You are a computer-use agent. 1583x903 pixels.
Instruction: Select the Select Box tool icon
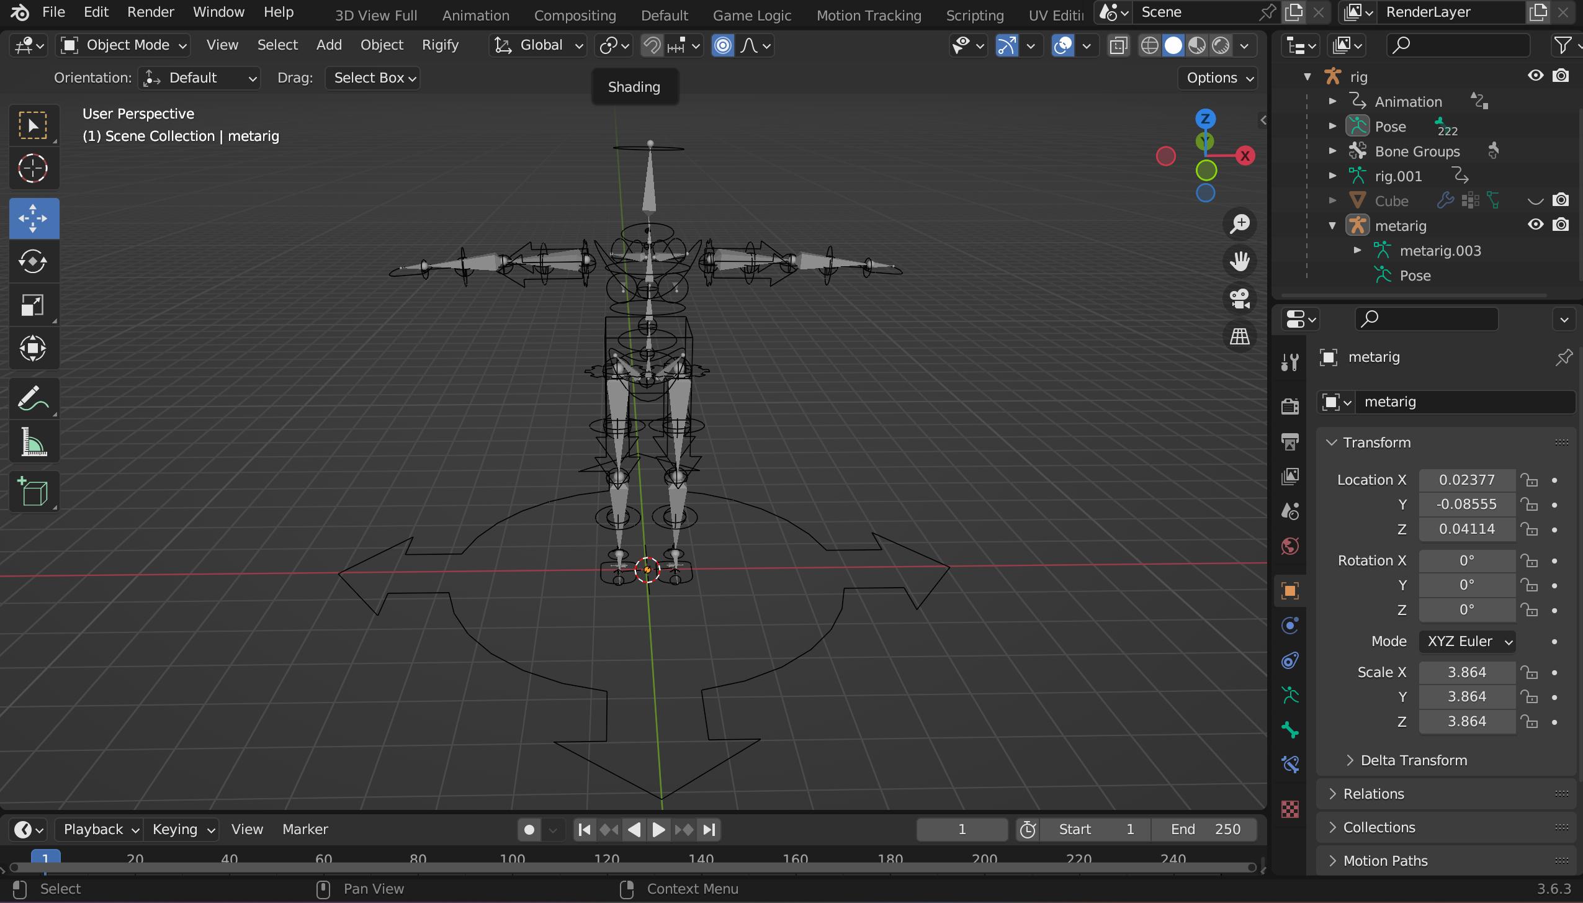point(34,125)
